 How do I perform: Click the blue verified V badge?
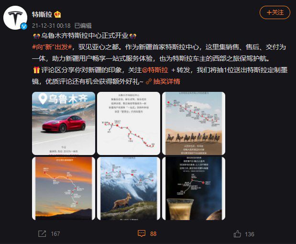(x=24, y=26)
